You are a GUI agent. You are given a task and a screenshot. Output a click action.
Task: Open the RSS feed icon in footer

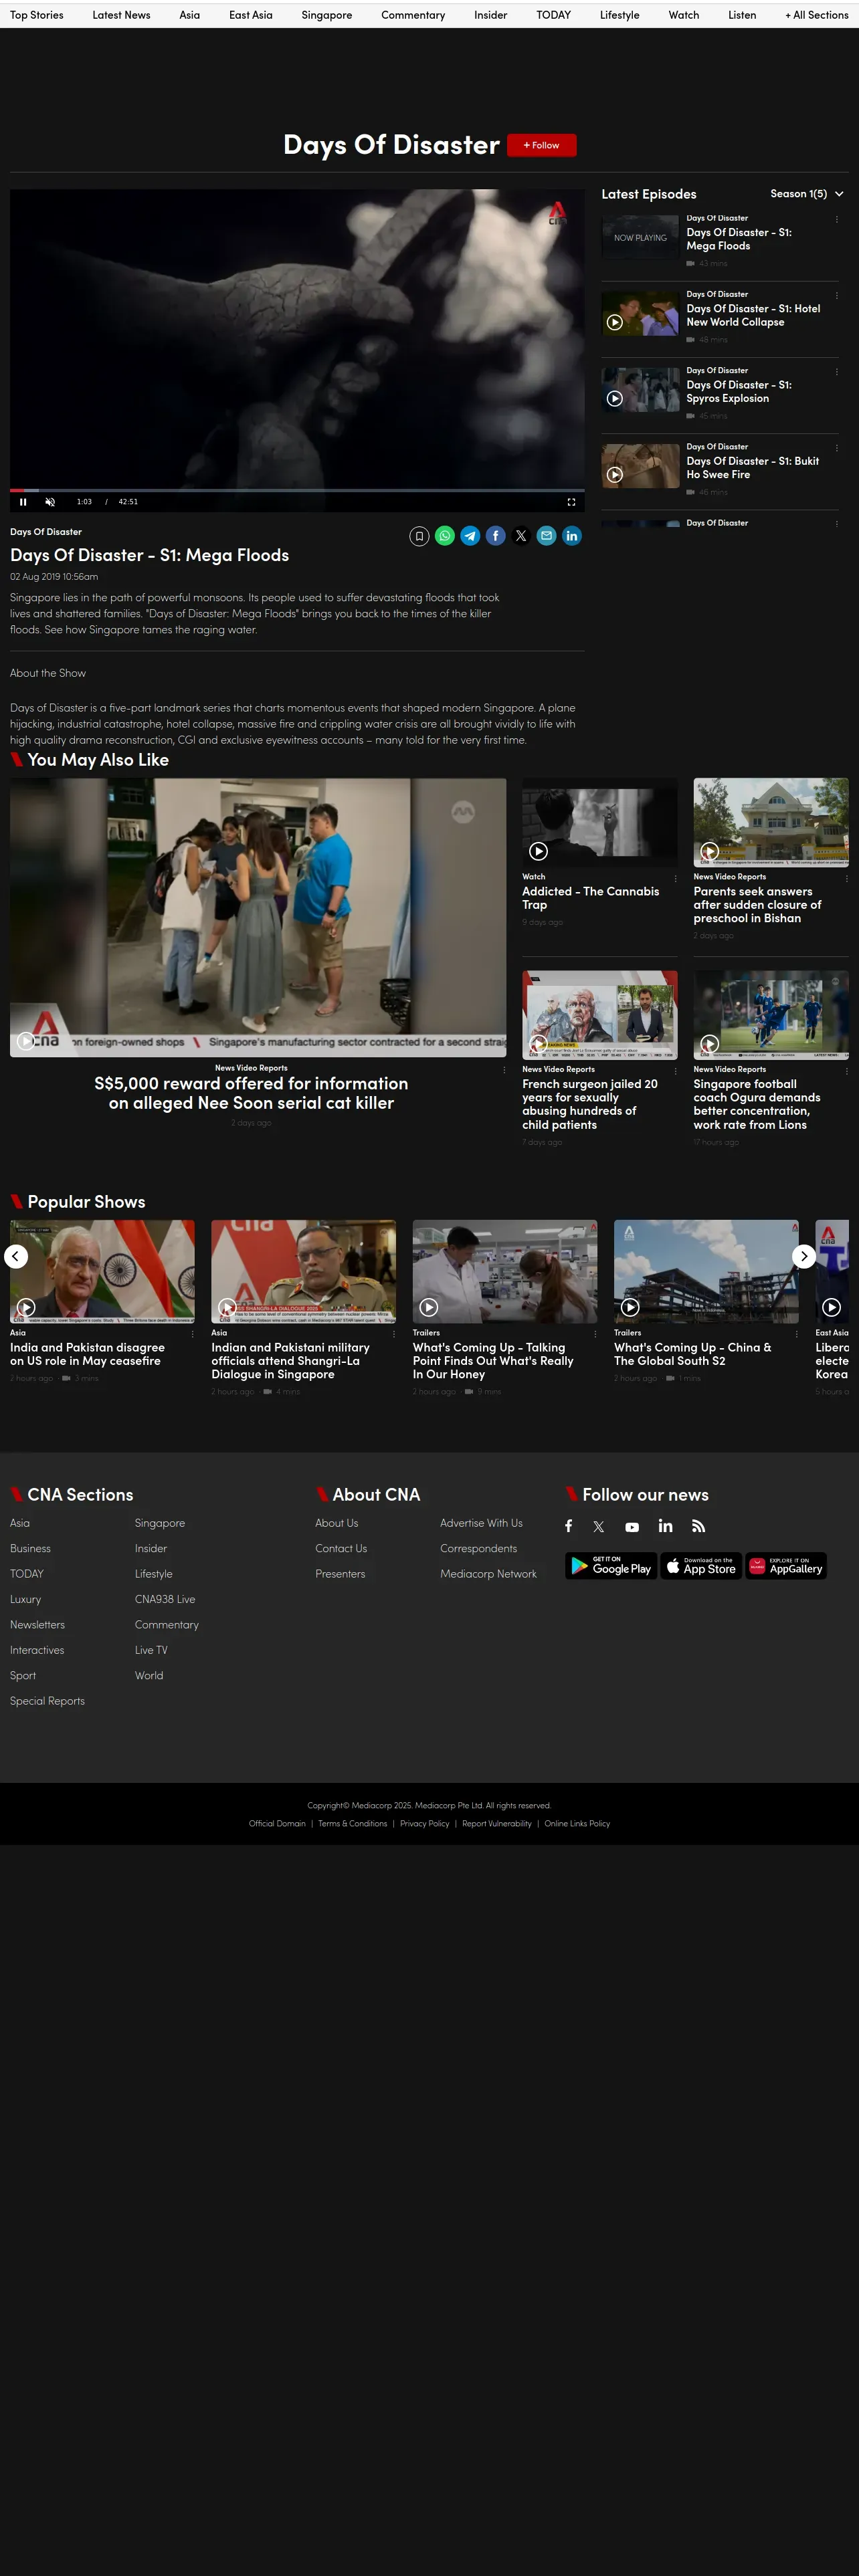click(x=698, y=1526)
